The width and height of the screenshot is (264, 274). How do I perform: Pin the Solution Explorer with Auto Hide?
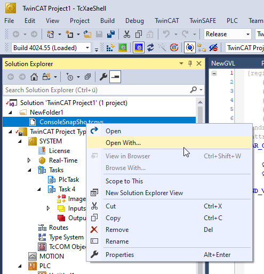pyautogui.click(x=190, y=63)
